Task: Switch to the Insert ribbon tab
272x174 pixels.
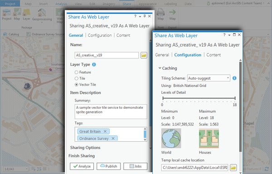Action: click(44, 4)
